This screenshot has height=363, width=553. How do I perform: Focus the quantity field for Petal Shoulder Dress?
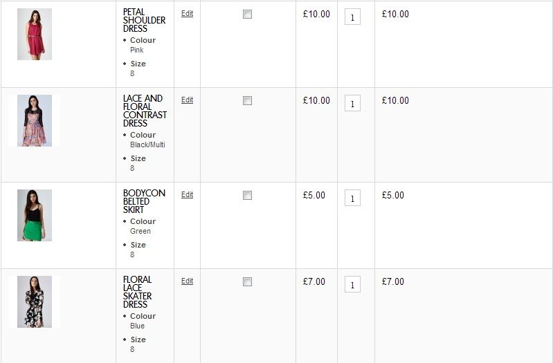352,17
